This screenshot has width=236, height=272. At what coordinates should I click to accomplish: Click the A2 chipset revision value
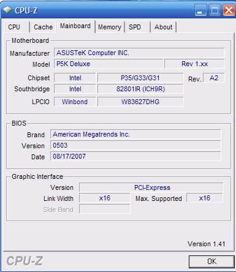pos(214,78)
